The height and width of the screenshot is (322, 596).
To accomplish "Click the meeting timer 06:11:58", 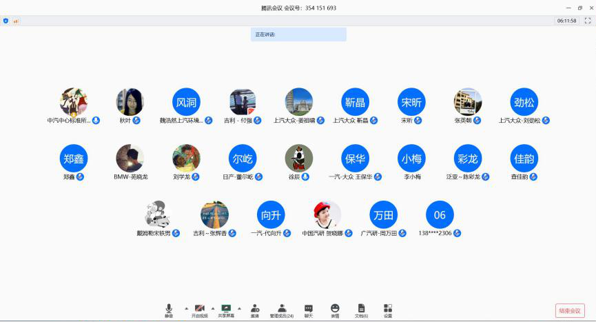I will (x=566, y=21).
